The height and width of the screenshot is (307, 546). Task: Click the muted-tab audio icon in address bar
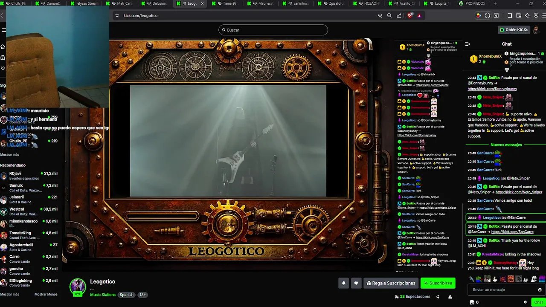pyautogui.click(x=380, y=15)
